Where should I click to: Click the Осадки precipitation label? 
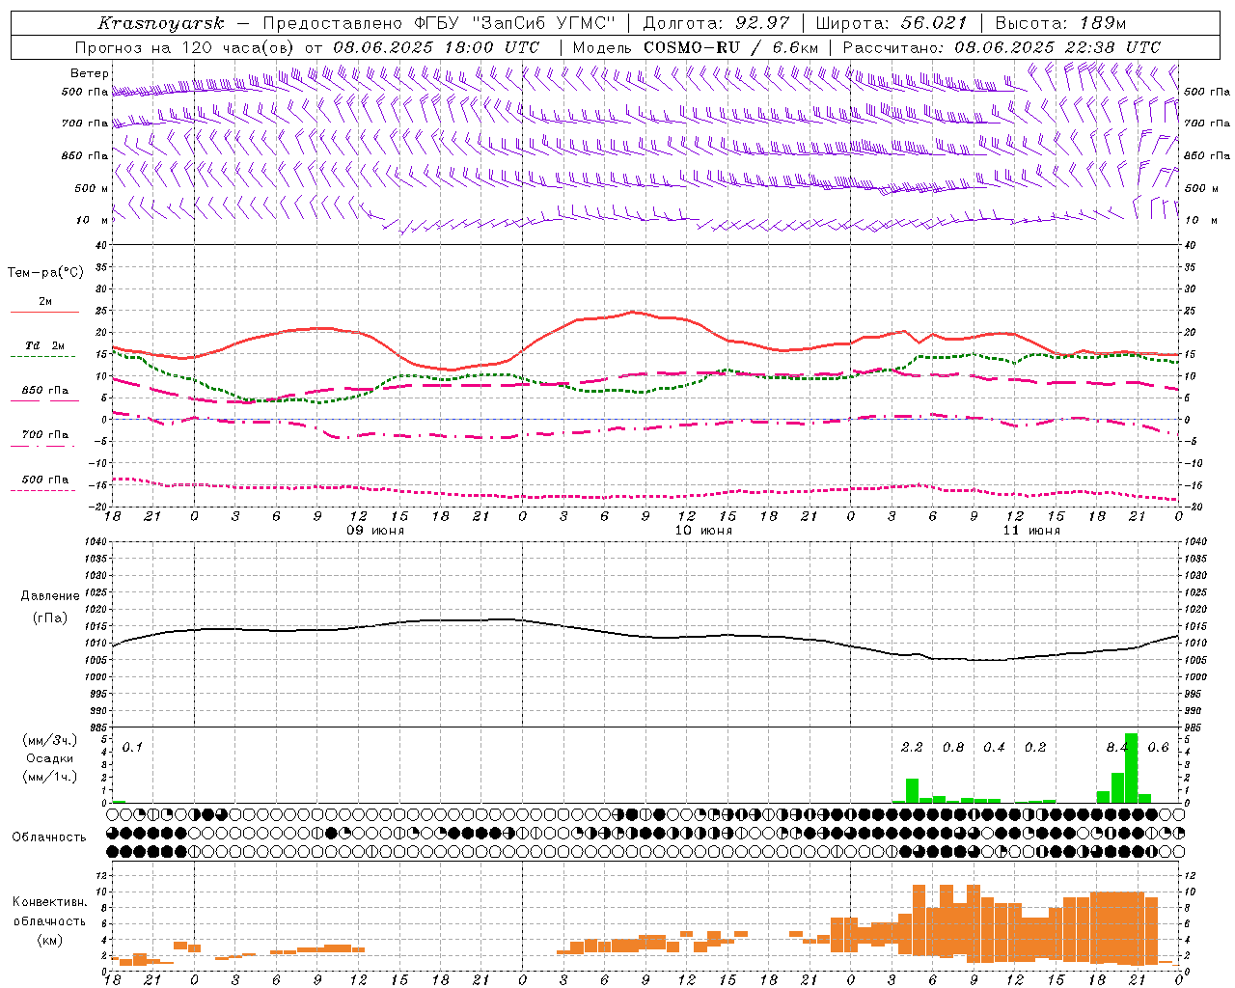tap(50, 758)
